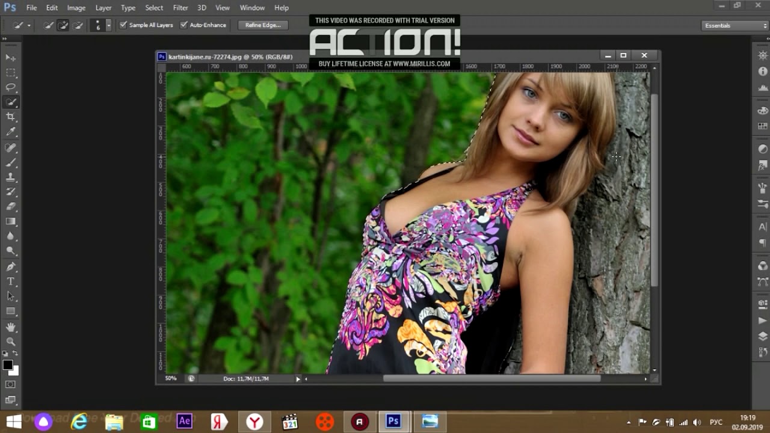Viewport: 770px width, 433px height.
Task: Toggle the Sample All Layers checkbox
Action: (x=123, y=25)
